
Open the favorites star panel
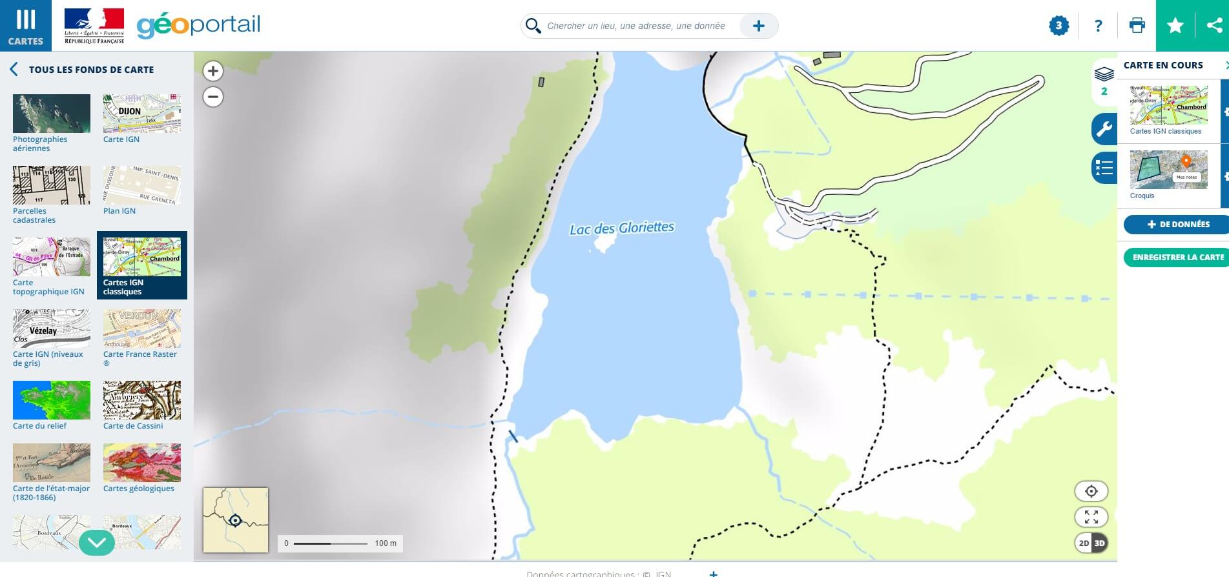tap(1175, 26)
